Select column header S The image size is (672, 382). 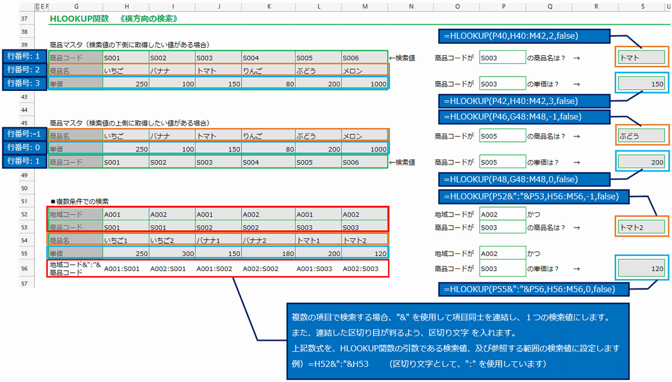(641, 6)
